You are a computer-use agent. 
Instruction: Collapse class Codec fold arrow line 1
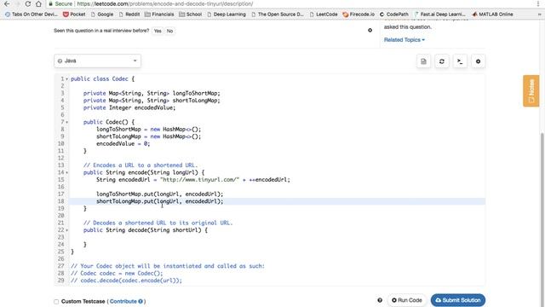(66, 79)
